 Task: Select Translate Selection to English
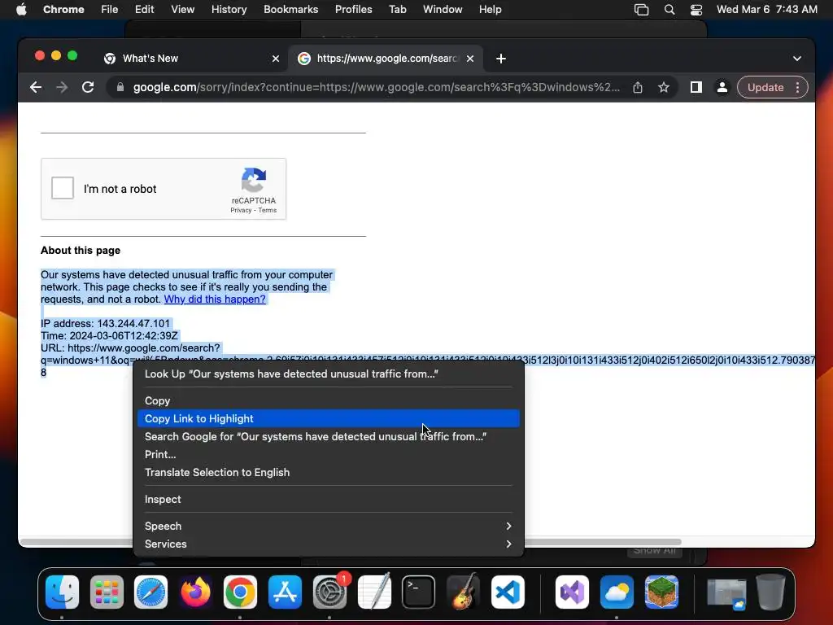click(329, 472)
